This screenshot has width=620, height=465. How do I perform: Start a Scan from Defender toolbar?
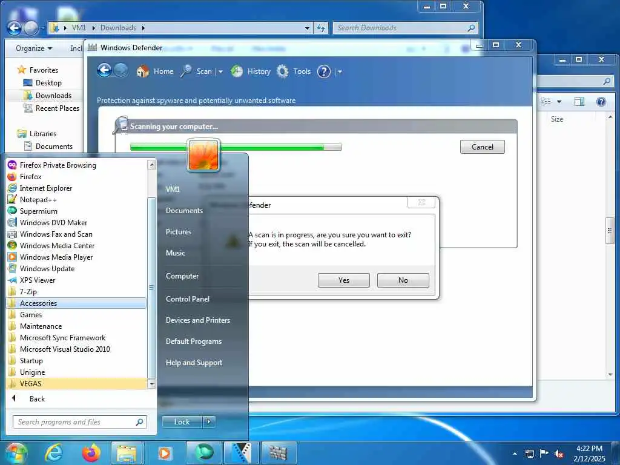[197, 71]
